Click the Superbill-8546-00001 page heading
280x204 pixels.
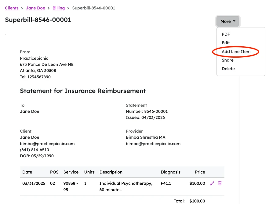pyautogui.click(x=38, y=20)
